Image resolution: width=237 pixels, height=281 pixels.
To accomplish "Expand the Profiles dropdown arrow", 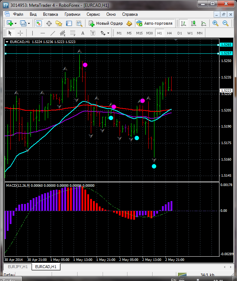I will [x=29, y=23].
